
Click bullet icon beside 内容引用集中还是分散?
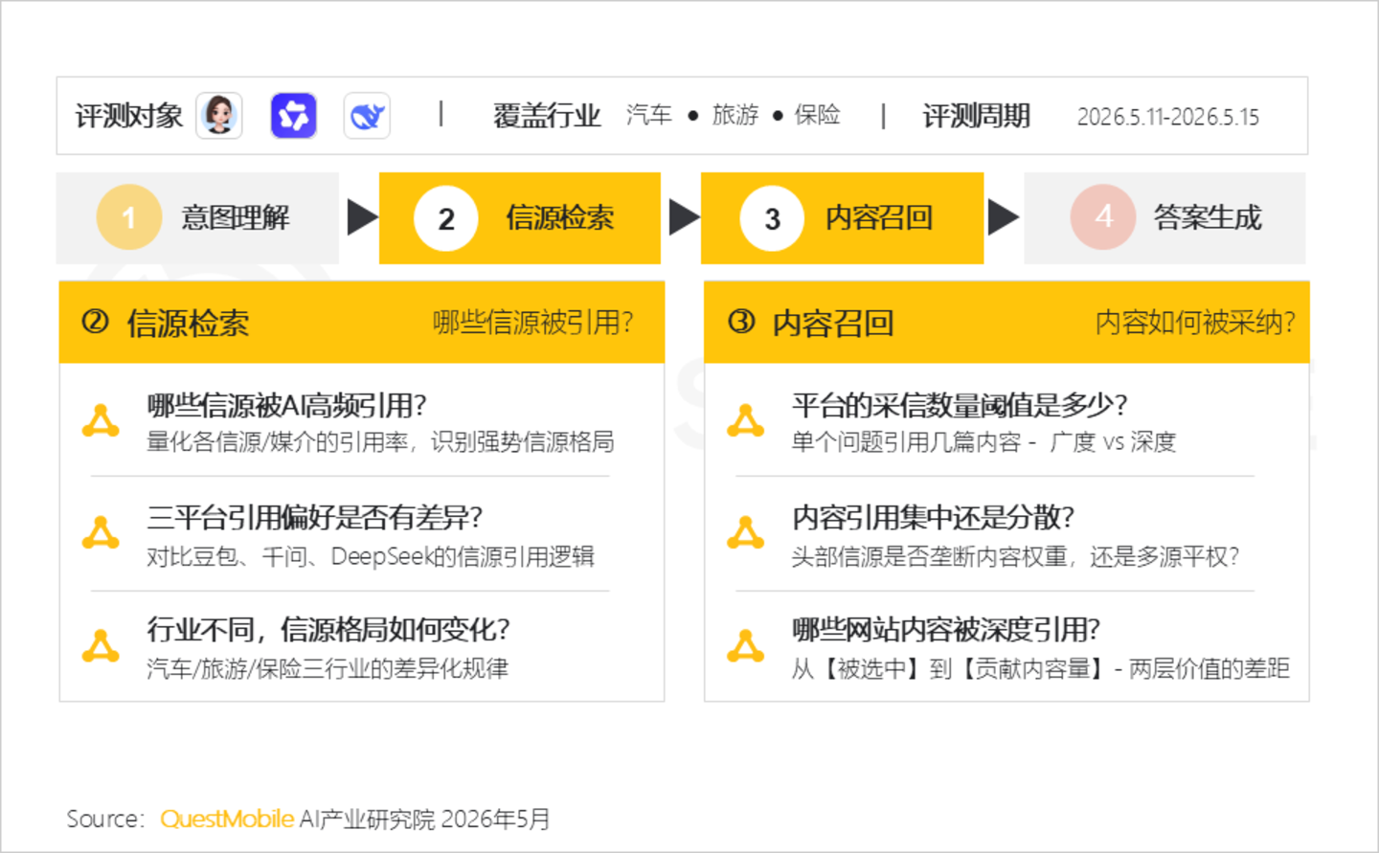click(x=745, y=533)
